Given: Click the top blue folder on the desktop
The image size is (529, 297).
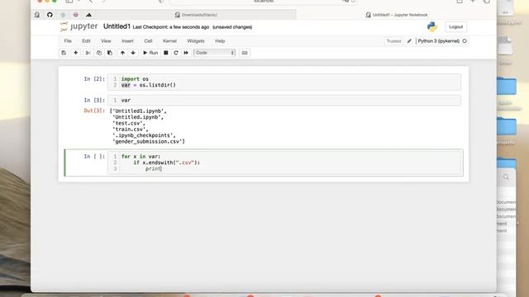Looking at the screenshot, I should 506,86.
